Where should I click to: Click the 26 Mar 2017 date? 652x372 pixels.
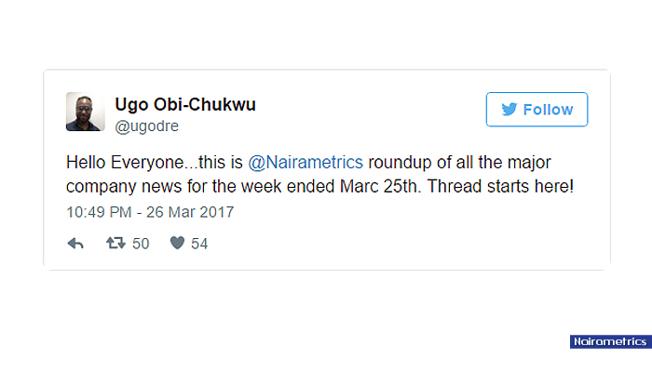(x=192, y=212)
